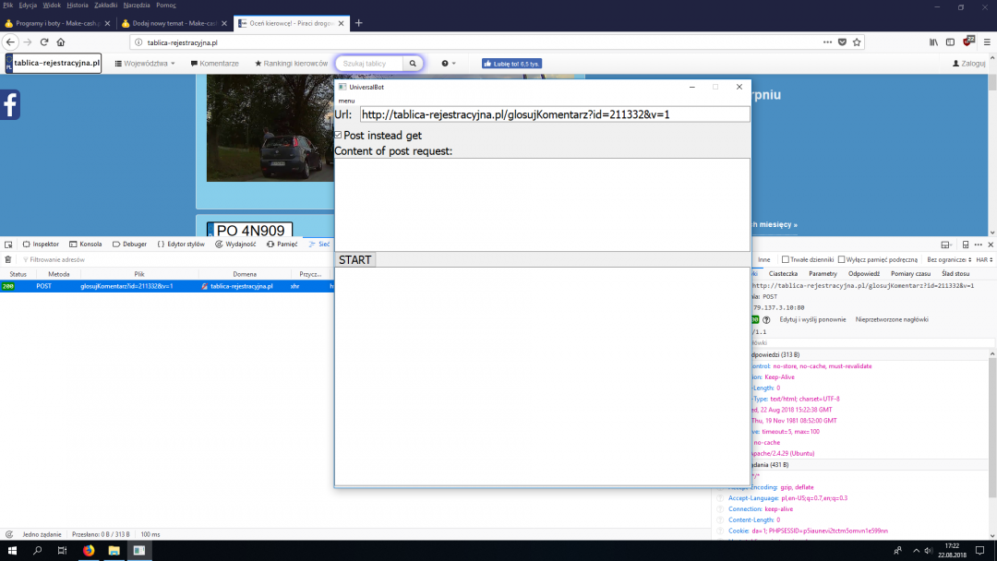Open the Firefox library icon in the toolbar

pos(933,42)
